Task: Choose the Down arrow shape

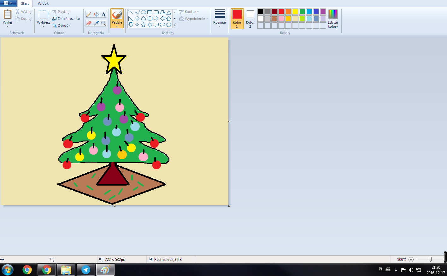Action: [x=131, y=25]
